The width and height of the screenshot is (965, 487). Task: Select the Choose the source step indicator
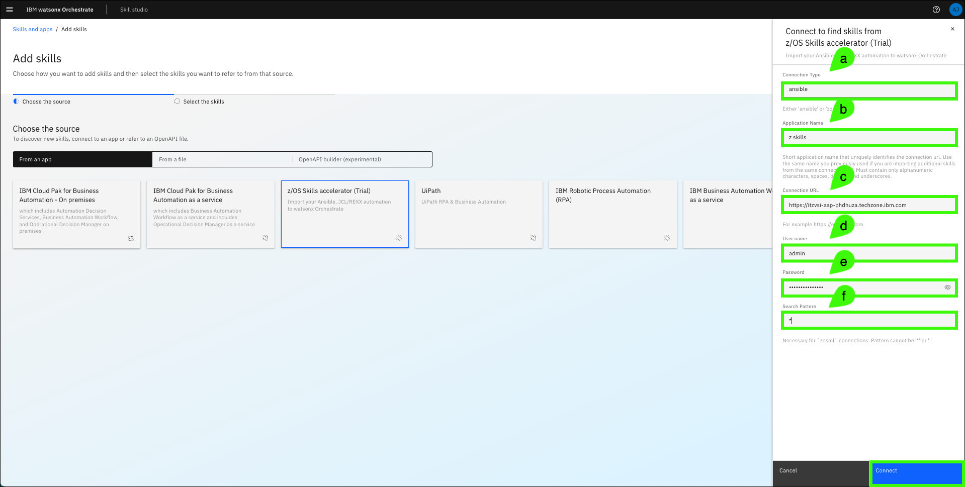46,102
